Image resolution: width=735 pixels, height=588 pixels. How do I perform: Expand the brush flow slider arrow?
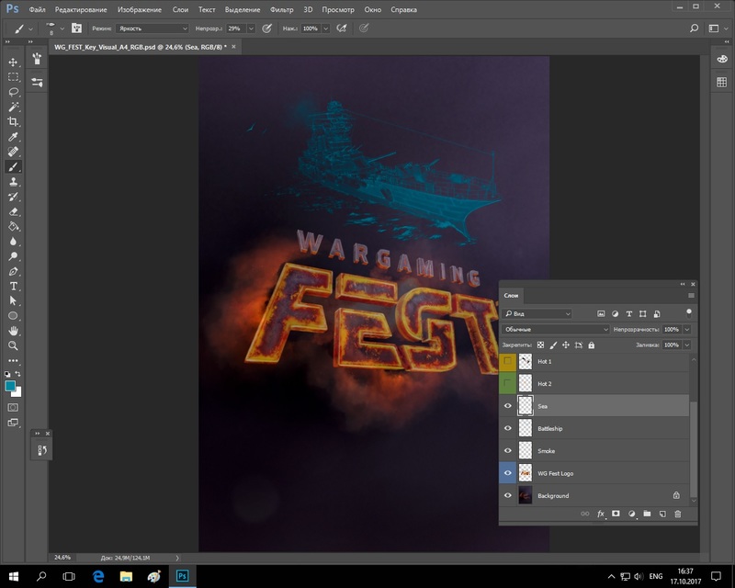(x=326, y=28)
